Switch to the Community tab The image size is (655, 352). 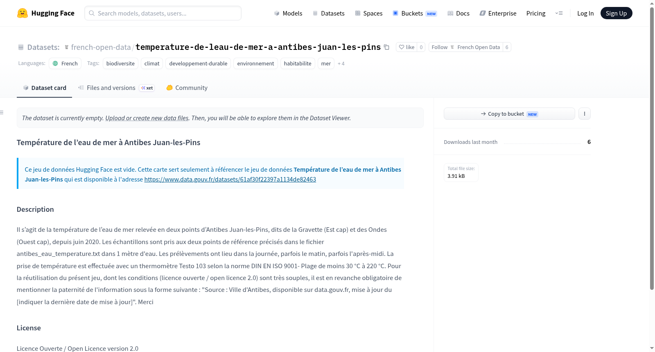click(x=187, y=87)
